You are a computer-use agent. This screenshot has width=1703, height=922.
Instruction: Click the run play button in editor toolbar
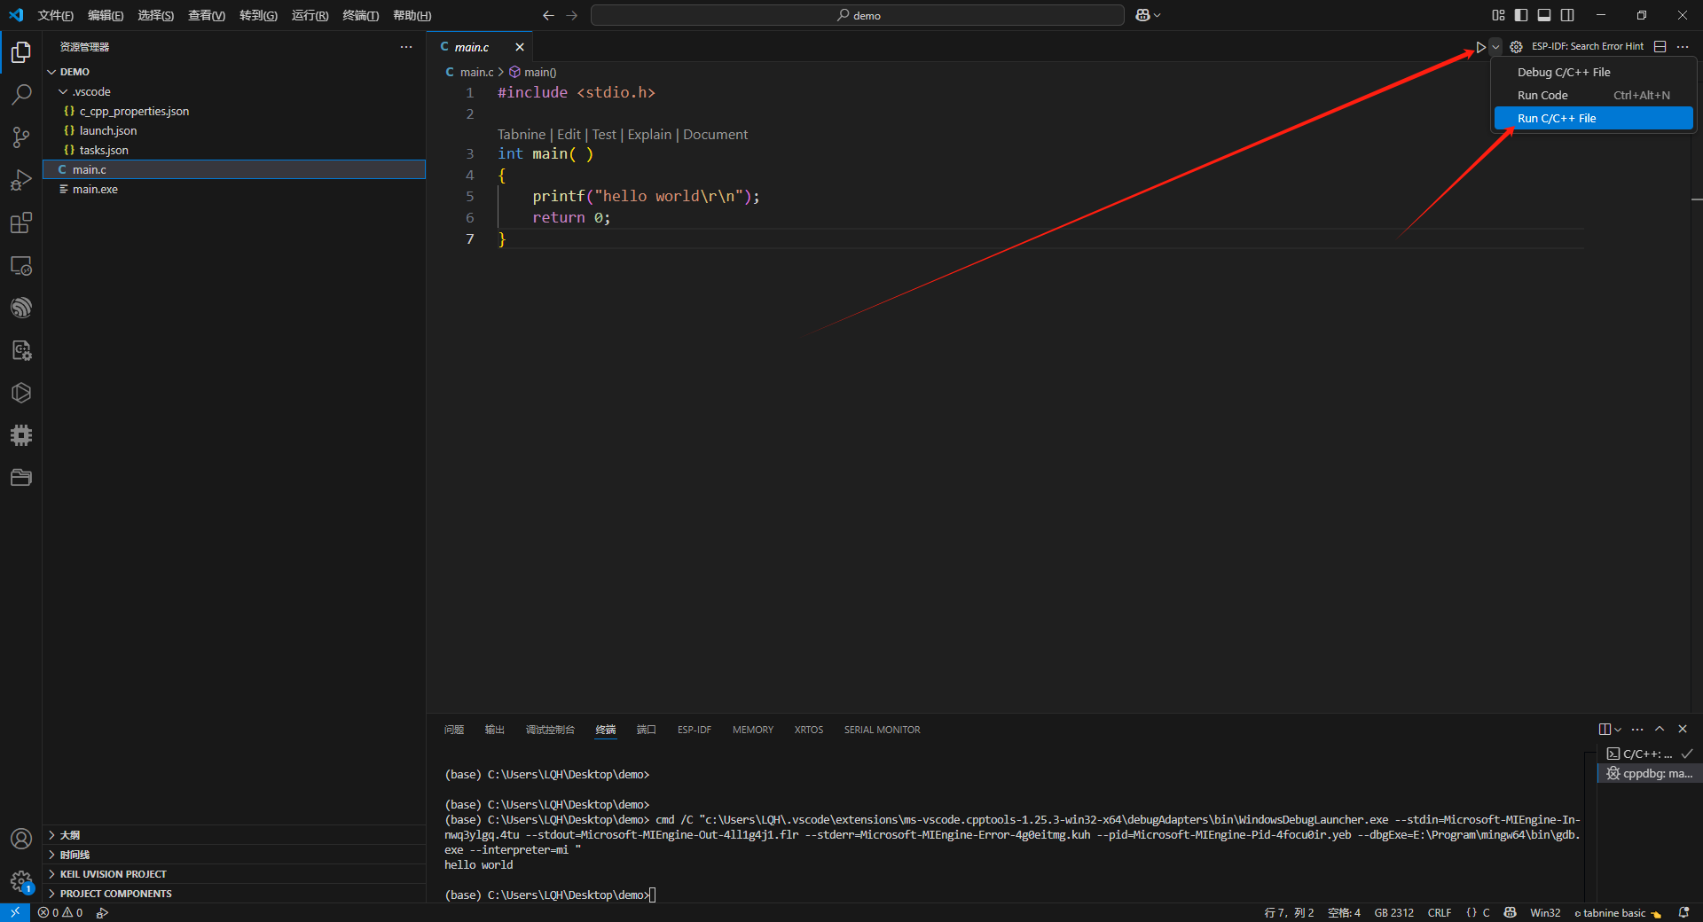1480,47
